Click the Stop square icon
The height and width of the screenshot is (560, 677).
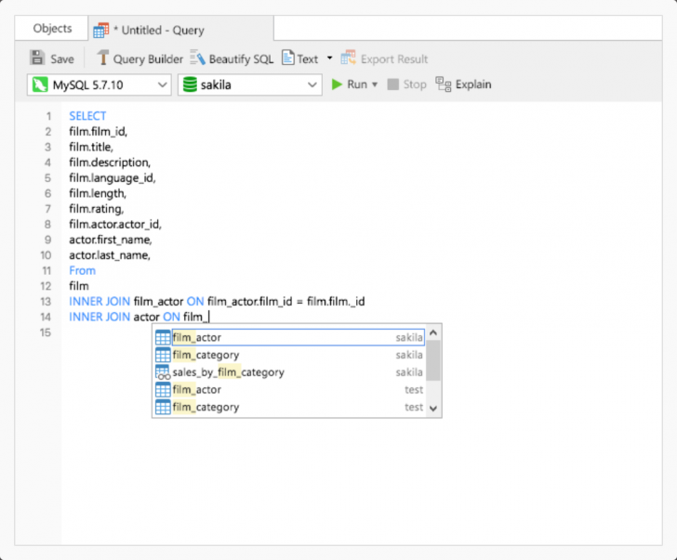392,85
